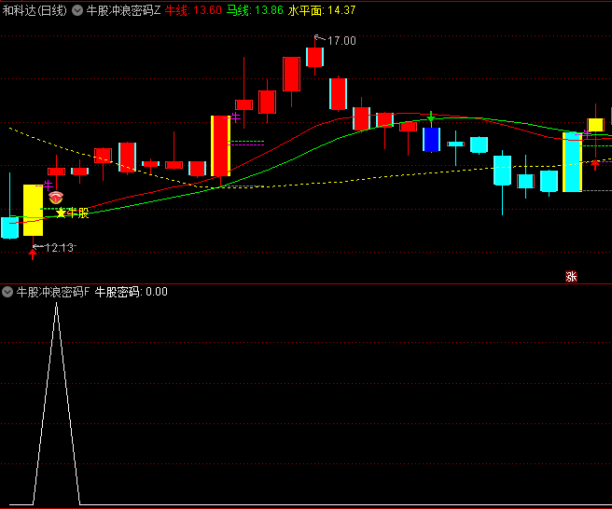Expand the 牛股冲浪密码Z indicator dropdown

[77, 10]
